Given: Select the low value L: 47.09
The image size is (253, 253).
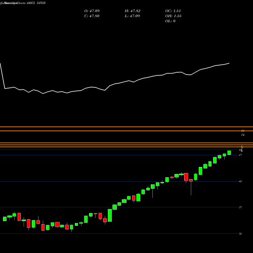Looking at the screenshot, I should (132, 16).
